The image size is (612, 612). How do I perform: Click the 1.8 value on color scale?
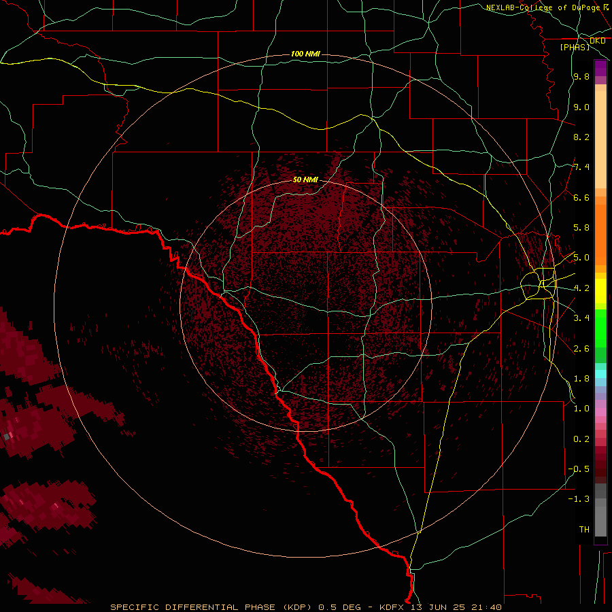point(581,379)
